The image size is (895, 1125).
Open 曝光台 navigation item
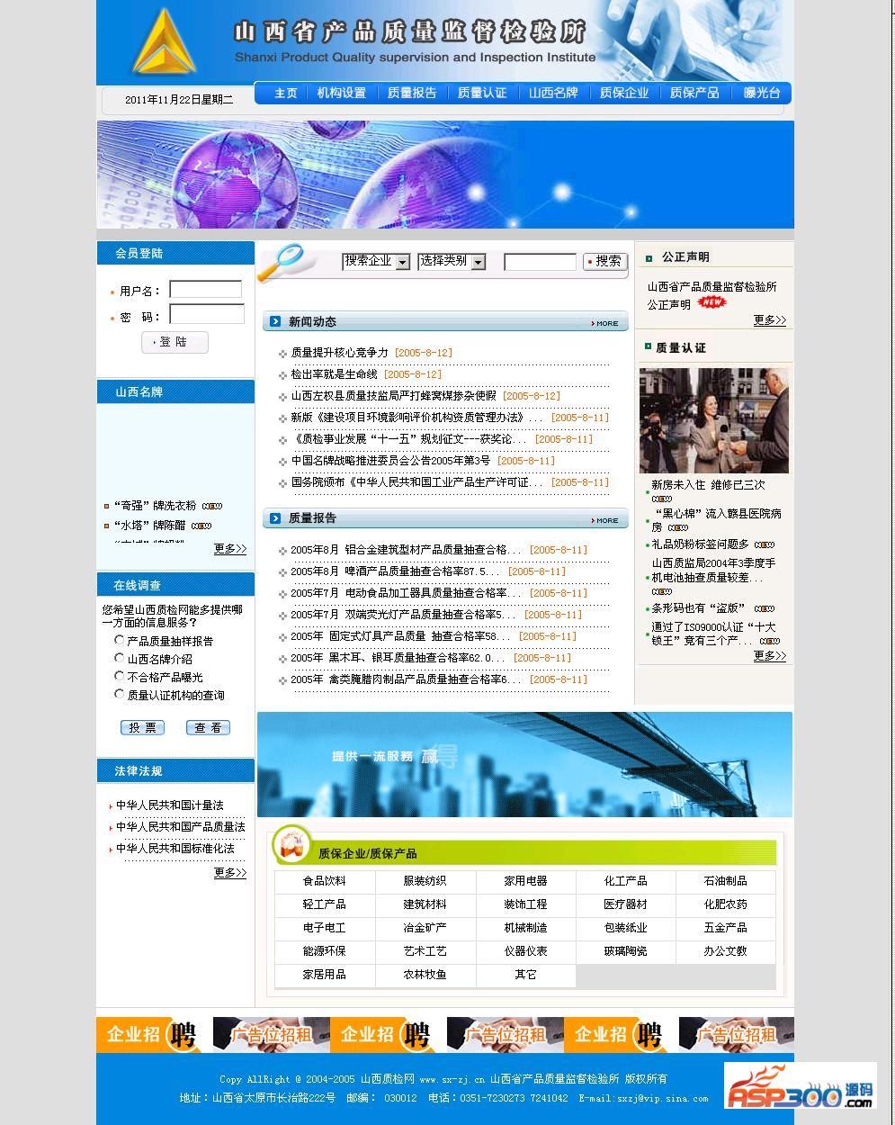pos(762,93)
